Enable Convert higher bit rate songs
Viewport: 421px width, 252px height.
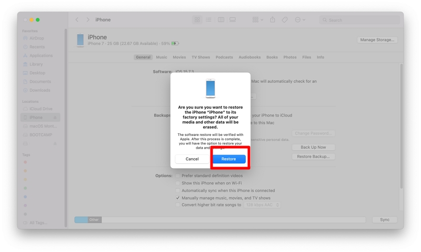pos(177,205)
